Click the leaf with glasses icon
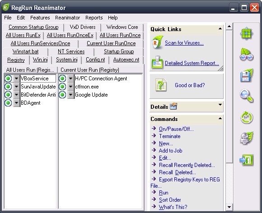This screenshot has height=213, width=262. click(x=247, y=55)
